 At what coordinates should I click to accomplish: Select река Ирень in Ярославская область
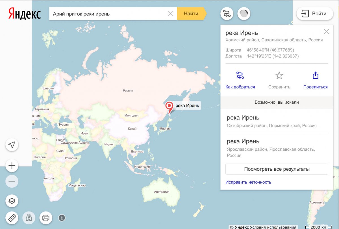[x=277, y=148]
